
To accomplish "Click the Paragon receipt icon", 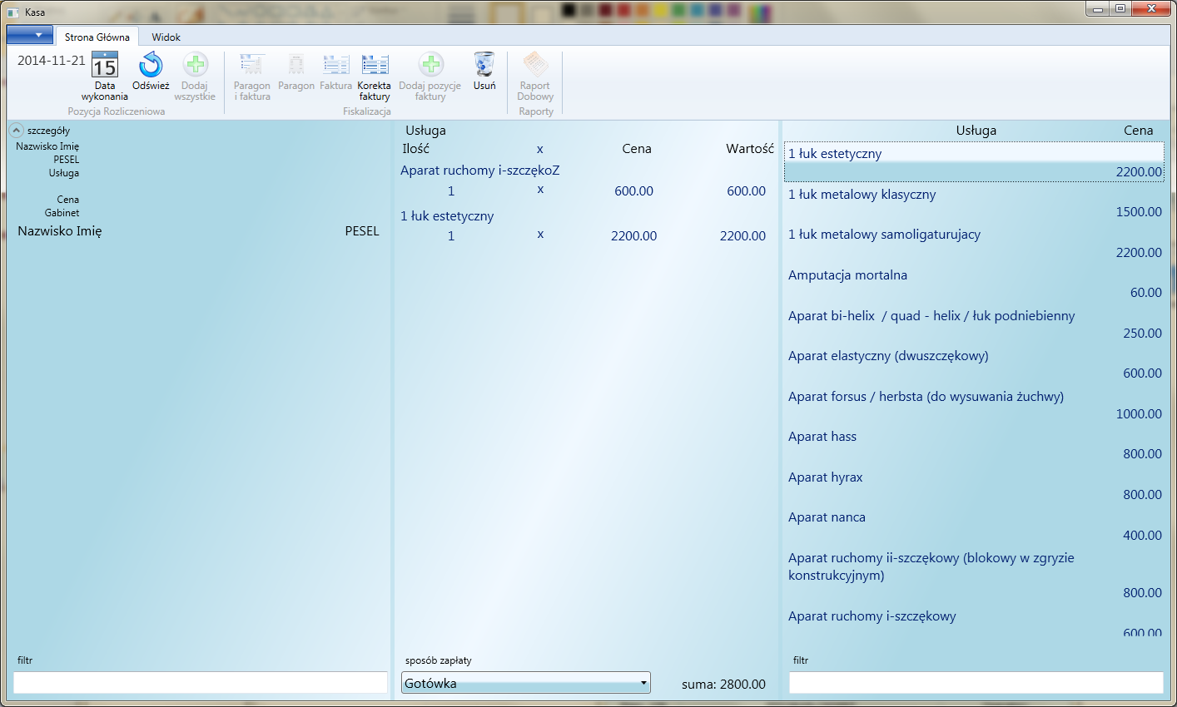I will point(296,65).
